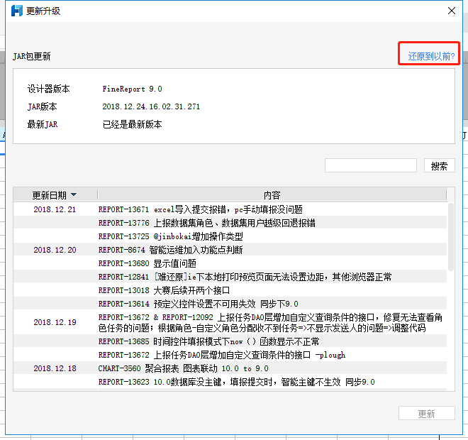Click the 内容 column header
The image size is (468, 440).
click(272, 195)
